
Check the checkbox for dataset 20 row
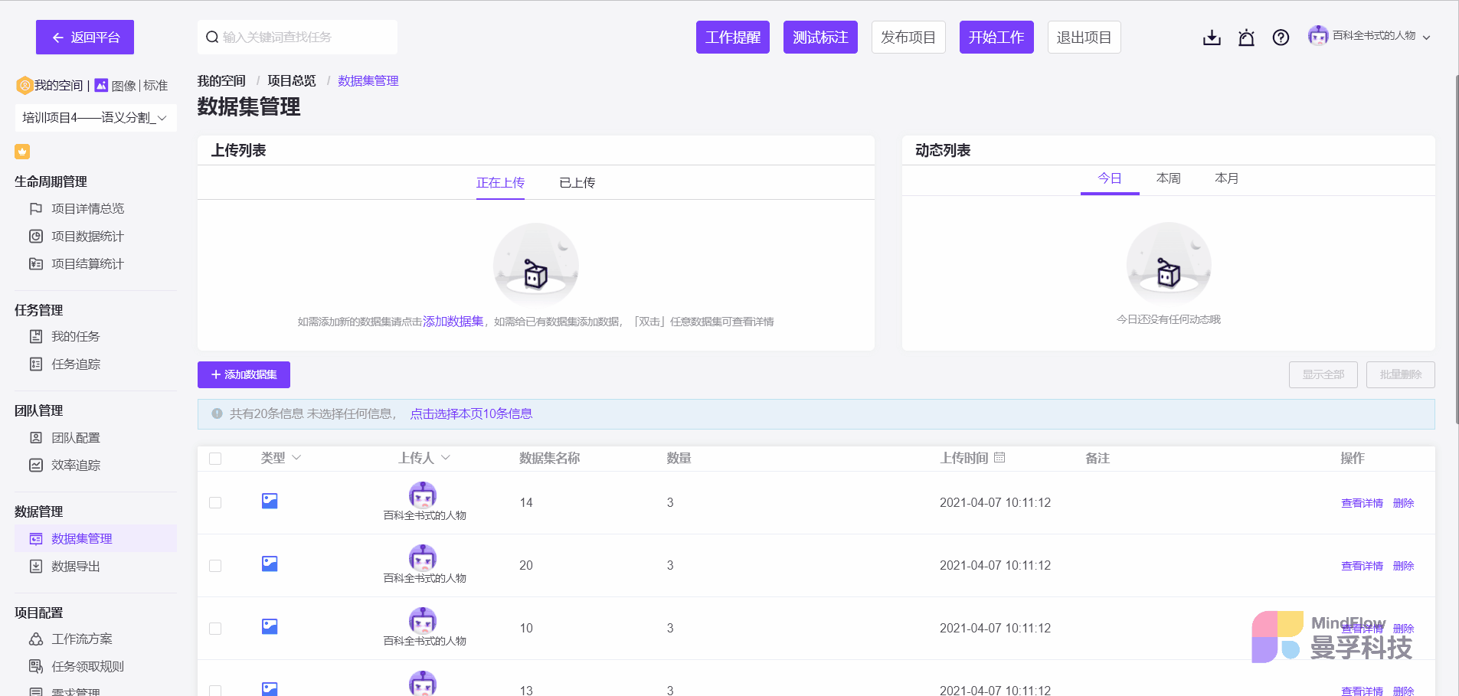(215, 565)
